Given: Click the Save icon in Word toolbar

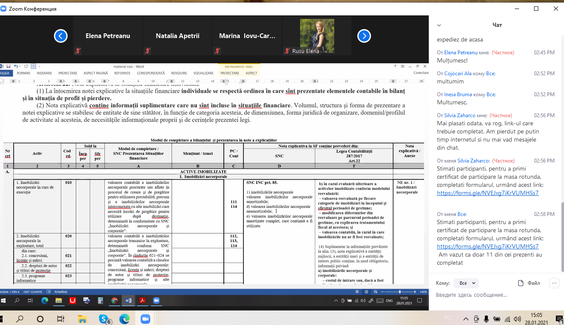Looking at the screenshot, I should click(x=8, y=66).
